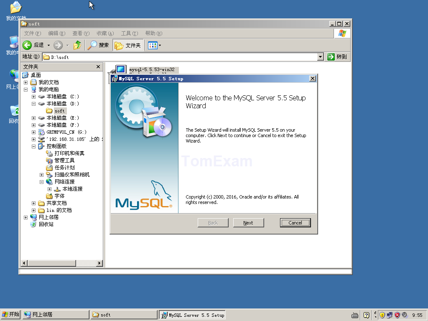Open the address bar dropdown
The height and width of the screenshot is (321, 428).
pos(321,57)
